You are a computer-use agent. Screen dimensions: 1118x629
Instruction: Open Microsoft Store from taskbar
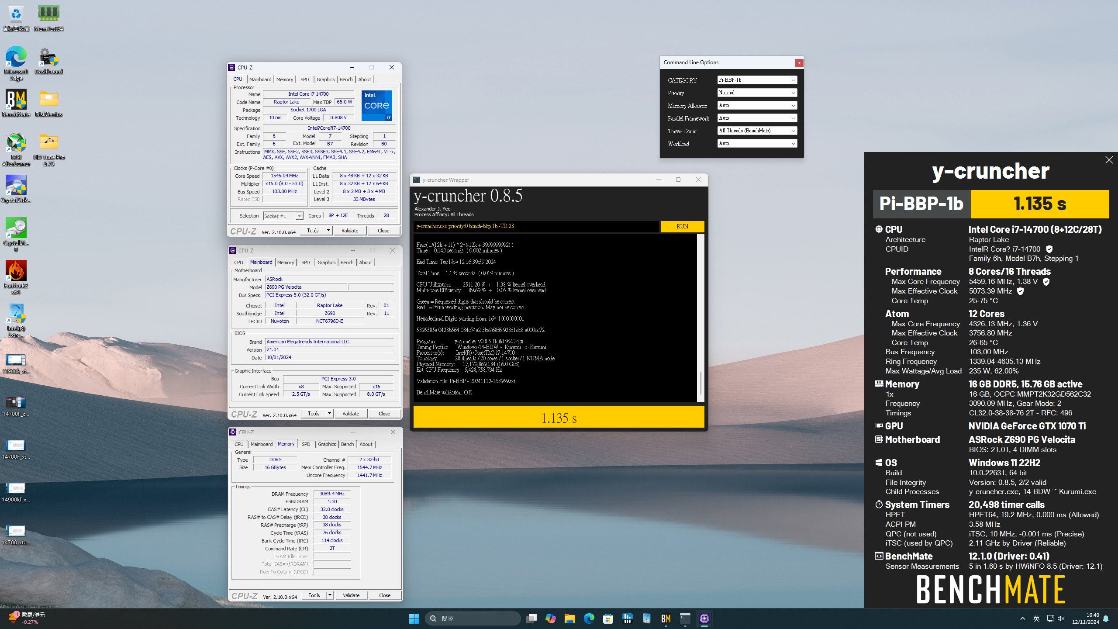point(608,619)
